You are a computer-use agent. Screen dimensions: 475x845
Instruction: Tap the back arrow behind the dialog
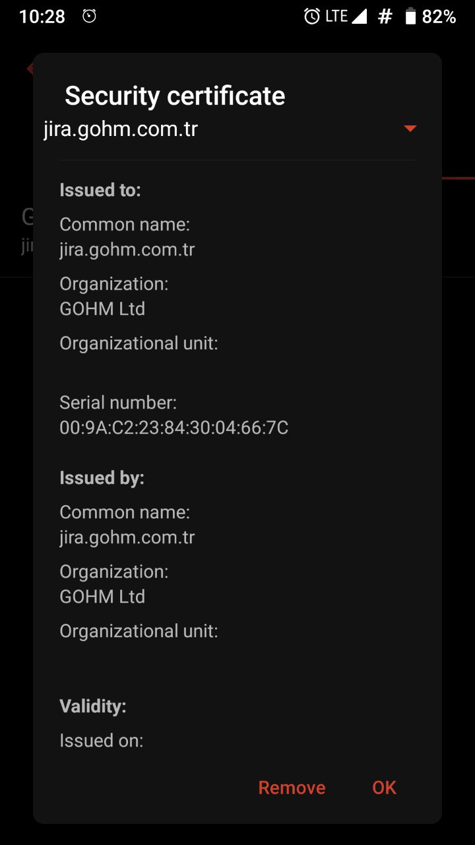(29, 69)
